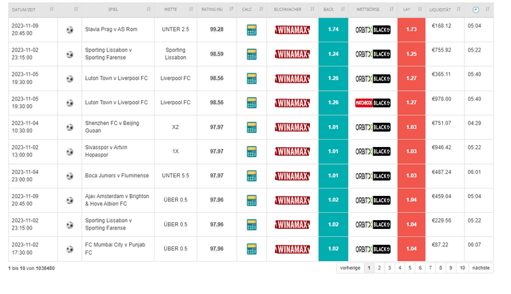Click calculator icon in FC Mumbai City row

tap(251, 249)
